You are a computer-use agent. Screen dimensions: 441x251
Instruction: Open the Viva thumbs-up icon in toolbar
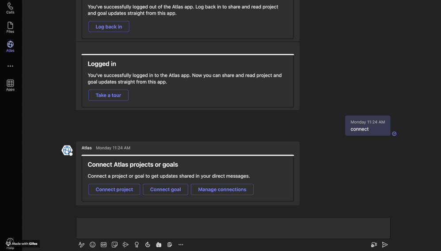[x=159, y=245]
